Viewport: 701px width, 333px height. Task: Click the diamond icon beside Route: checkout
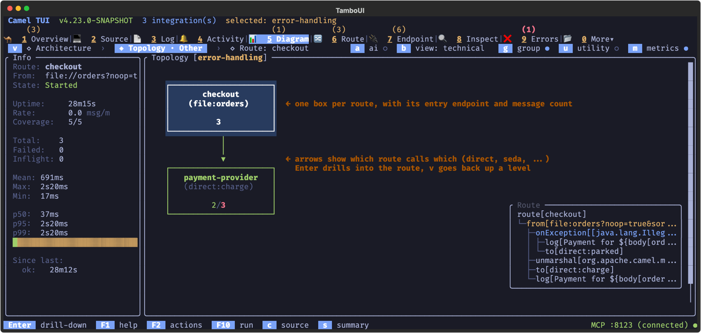232,48
